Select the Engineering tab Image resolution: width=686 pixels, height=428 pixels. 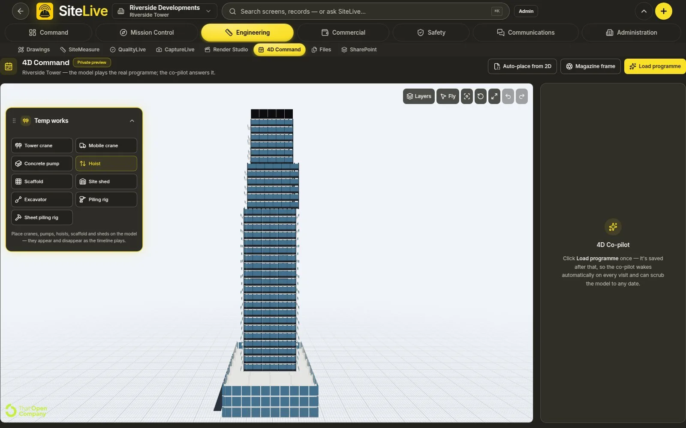click(x=247, y=33)
